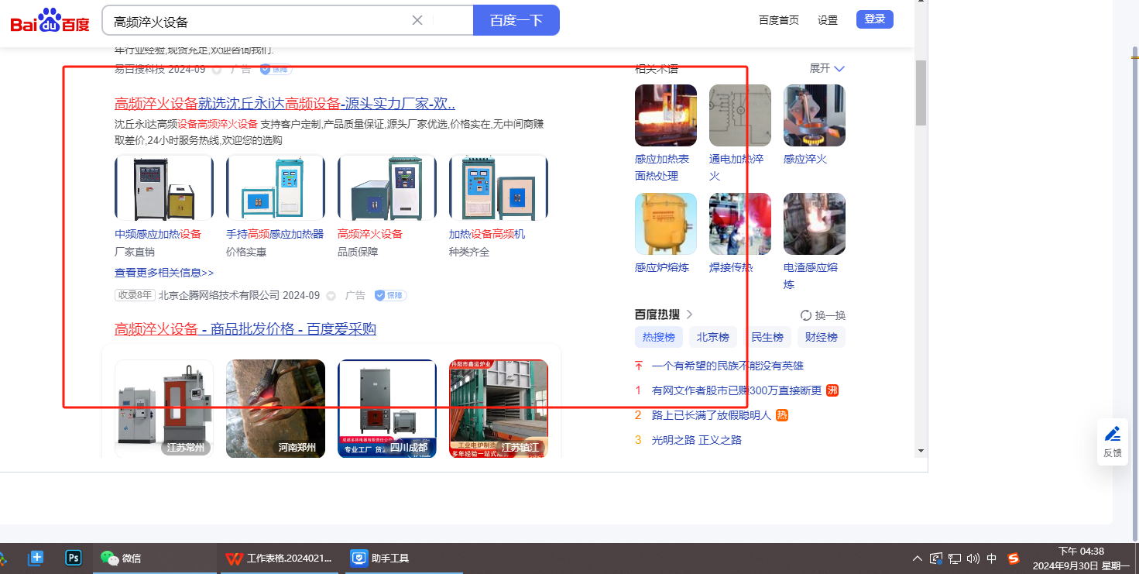Click the 加热设备高频机 product image
The width and height of the screenshot is (1139, 574).
pyautogui.click(x=499, y=187)
